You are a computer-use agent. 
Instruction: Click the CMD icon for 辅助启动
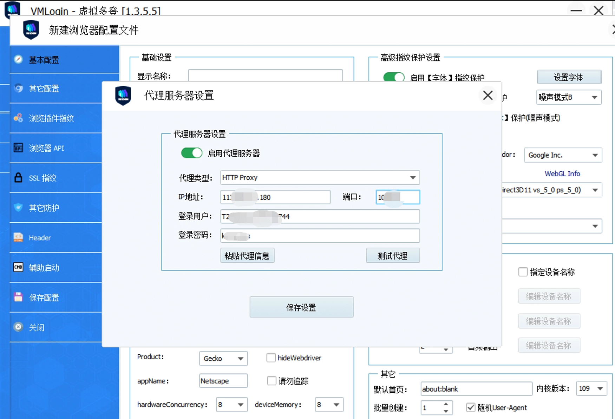click(18, 267)
